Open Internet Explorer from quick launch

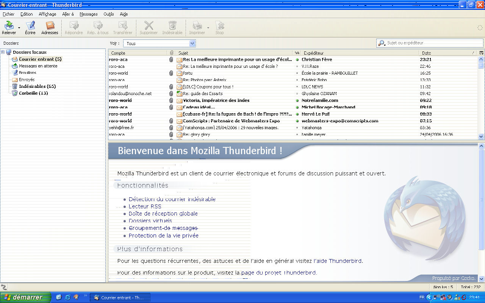67,297
